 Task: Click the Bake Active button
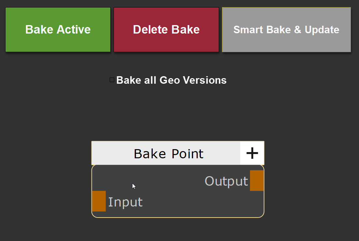pos(58,30)
